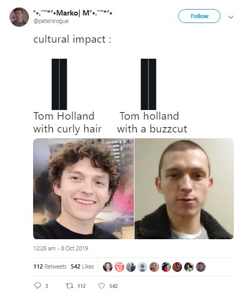Open the fifth liker avatar in the row
245x291 pixels.
pos(154,267)
